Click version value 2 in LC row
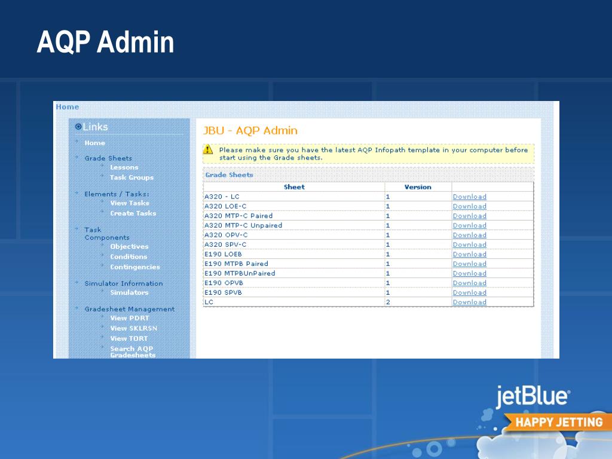612x459 pixels. click(x=388, y=302)
